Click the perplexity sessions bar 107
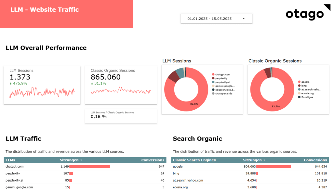The width and height of the screenshot is (333, 190). coord(71,173)
